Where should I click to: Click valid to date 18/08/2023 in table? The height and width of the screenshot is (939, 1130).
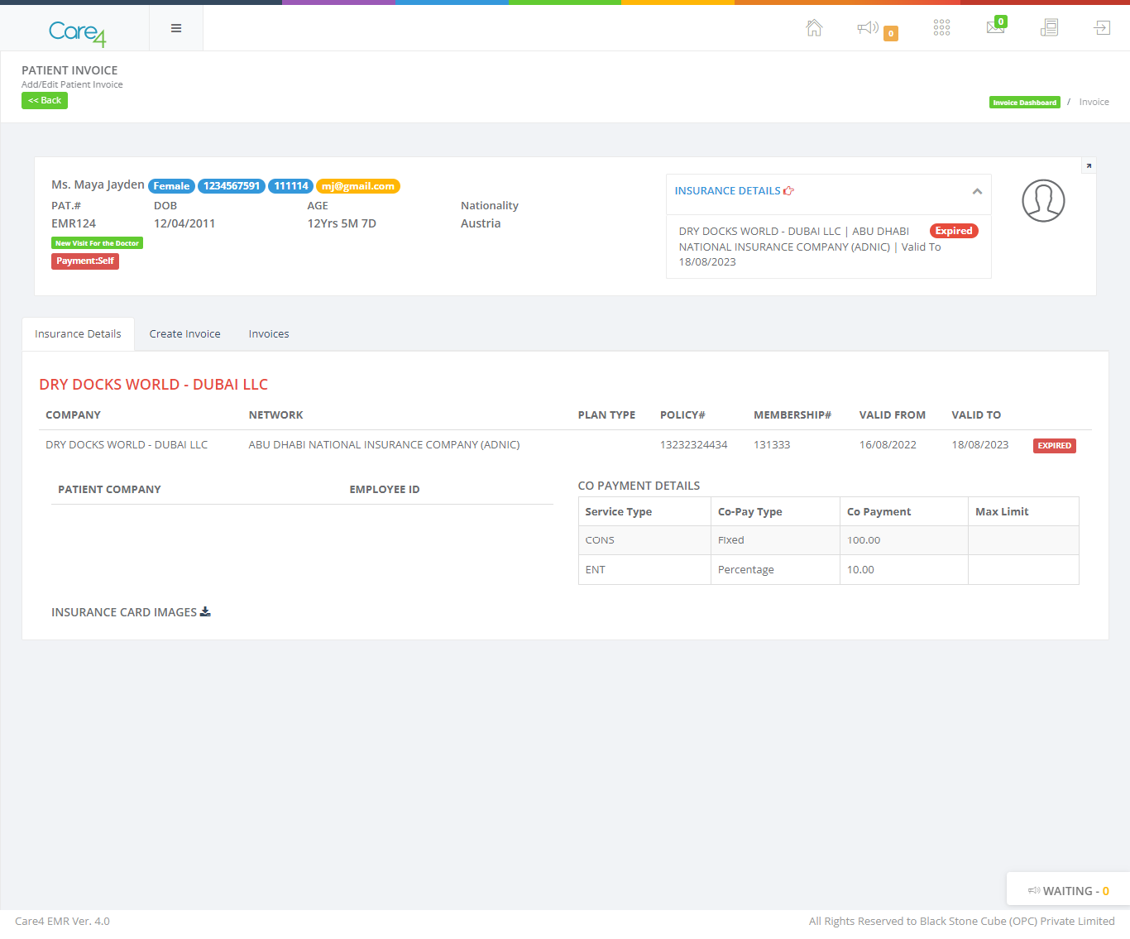(980, 445)
